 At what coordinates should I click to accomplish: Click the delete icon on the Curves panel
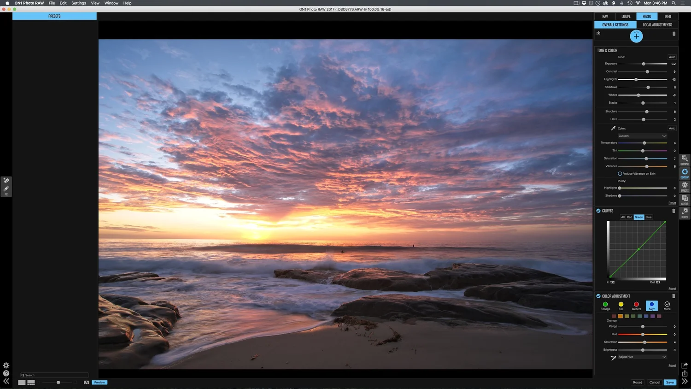coord(673,211)
